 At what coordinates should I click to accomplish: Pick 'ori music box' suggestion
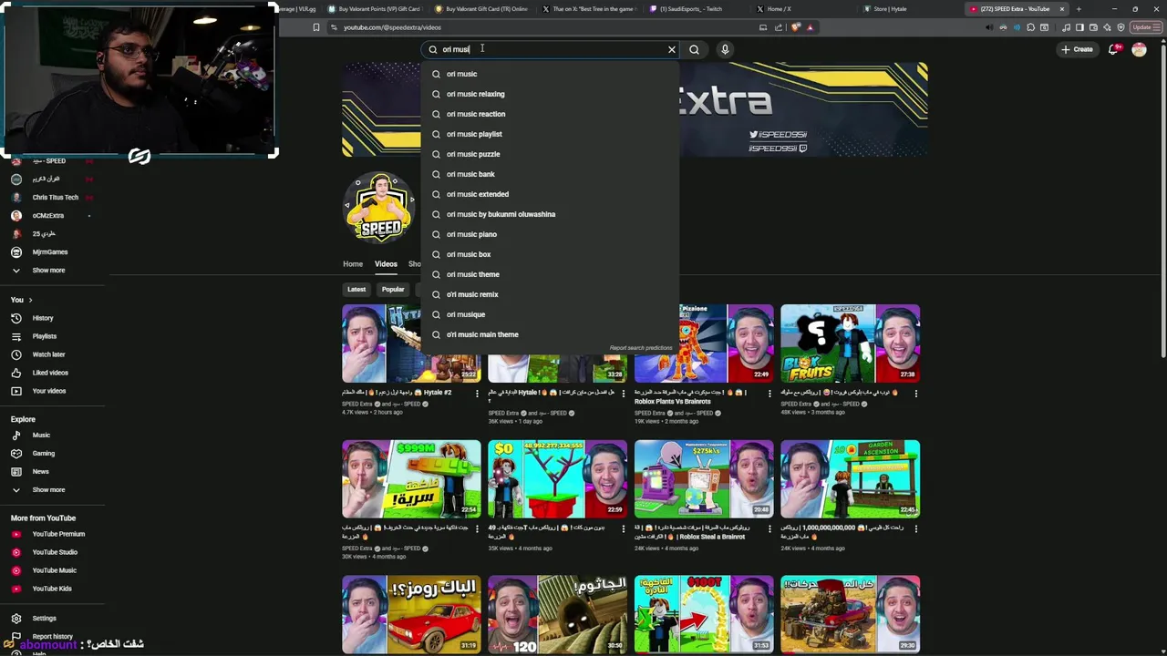click(x=550, y=254)
